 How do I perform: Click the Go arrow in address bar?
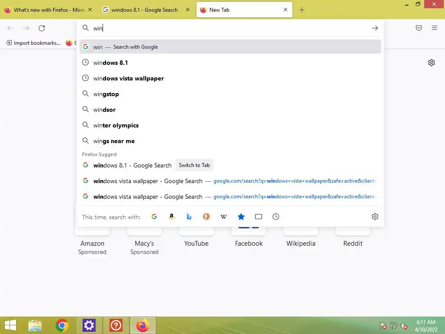[x=375, y=28]
